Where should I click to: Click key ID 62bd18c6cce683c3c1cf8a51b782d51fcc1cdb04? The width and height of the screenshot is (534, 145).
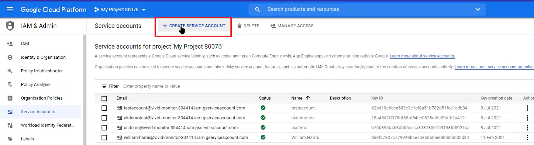[419, 108]
